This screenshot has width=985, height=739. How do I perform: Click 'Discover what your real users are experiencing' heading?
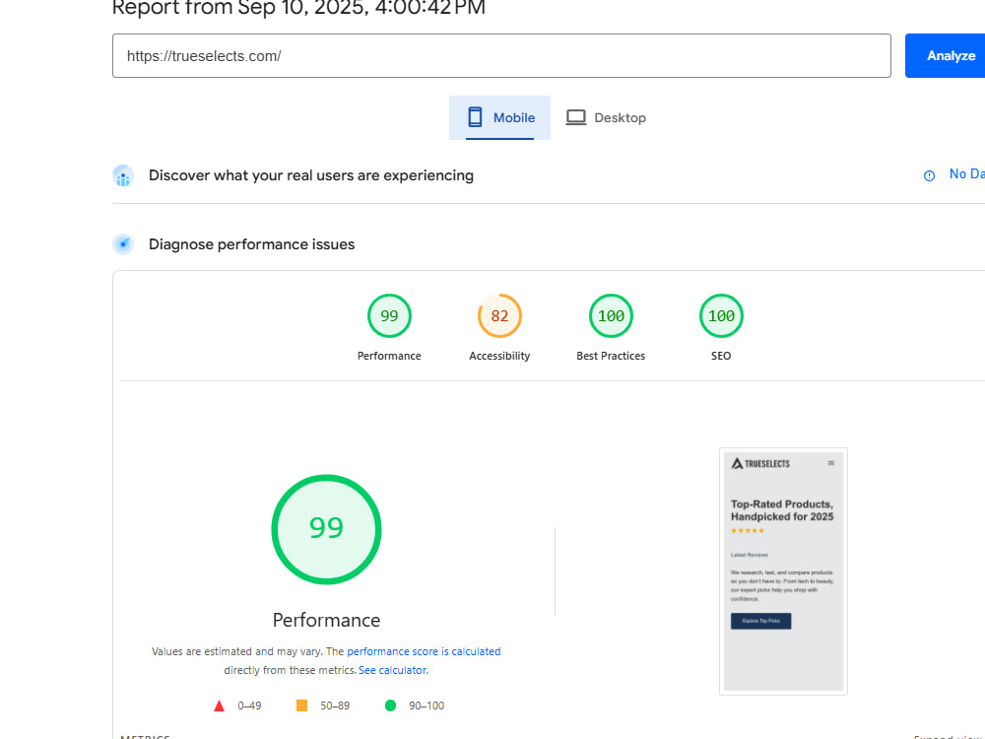tap(311, 176)
